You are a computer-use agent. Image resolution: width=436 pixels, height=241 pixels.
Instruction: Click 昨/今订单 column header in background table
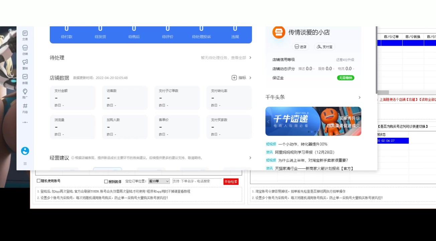[x=392, y=37]
